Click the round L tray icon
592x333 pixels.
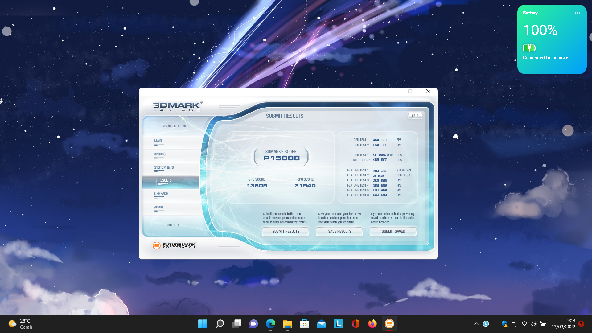click(486, 324)
